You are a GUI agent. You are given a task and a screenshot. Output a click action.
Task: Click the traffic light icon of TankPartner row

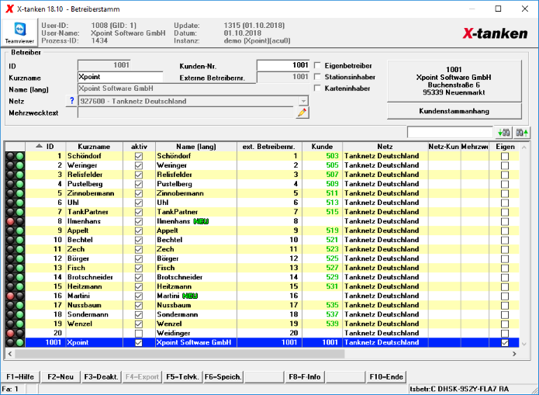pyautogui.click(x=16, y=212)
